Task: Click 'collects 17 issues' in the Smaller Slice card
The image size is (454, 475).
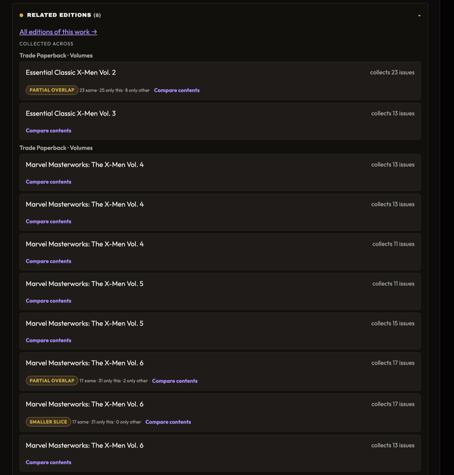Action: click(x=393, y=404)
